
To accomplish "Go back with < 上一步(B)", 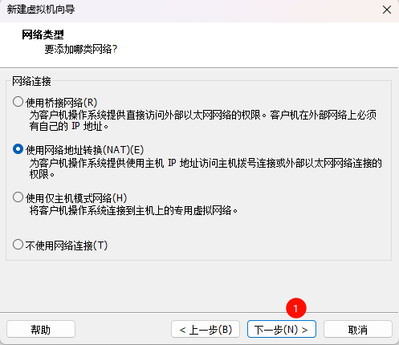I will [206, 329].
